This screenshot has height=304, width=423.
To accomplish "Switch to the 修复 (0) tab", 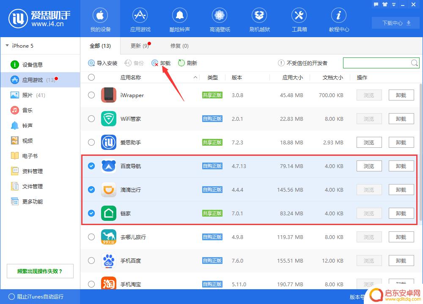I will coord(179,46).
